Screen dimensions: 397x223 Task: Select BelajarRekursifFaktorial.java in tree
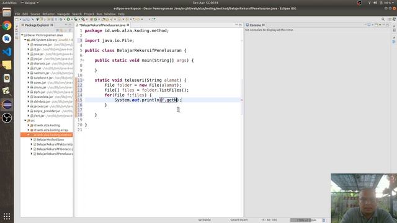coord(53,144)
